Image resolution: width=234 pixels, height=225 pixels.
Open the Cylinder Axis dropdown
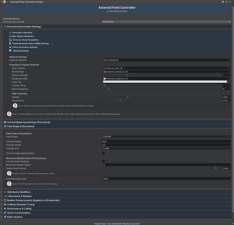point(166,148)
